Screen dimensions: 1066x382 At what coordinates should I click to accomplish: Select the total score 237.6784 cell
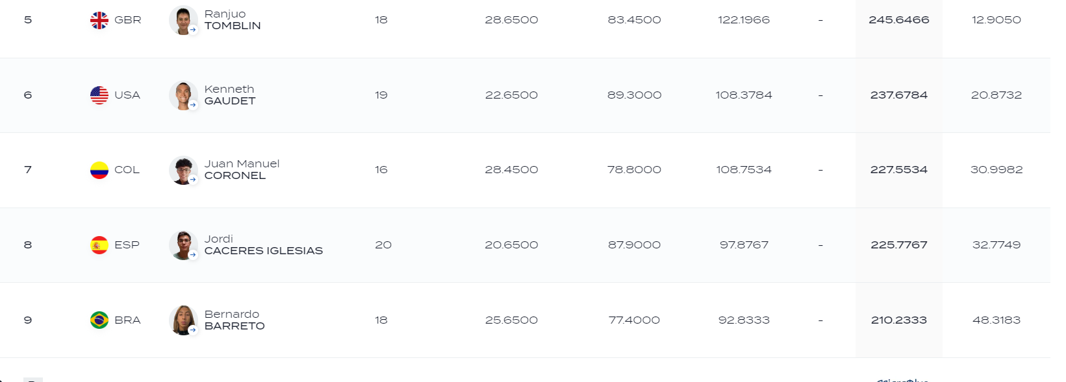[x=898, y=95]
